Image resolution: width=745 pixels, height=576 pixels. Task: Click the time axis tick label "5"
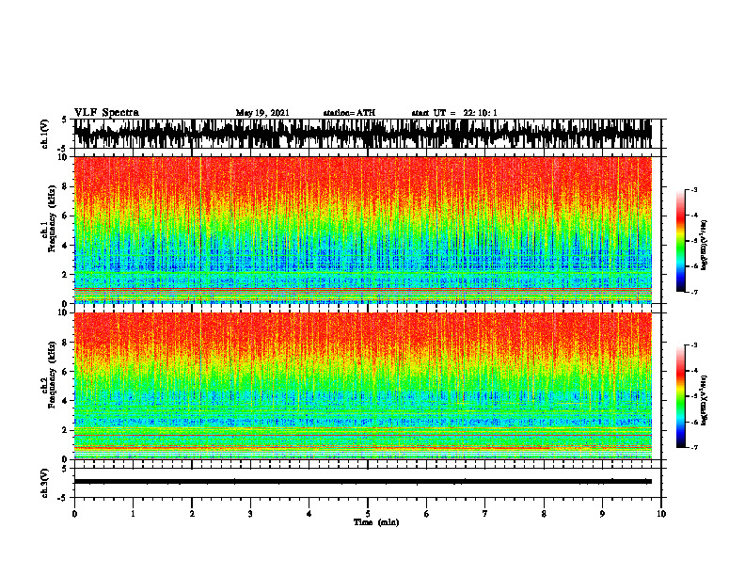click(x=368, y=514)
